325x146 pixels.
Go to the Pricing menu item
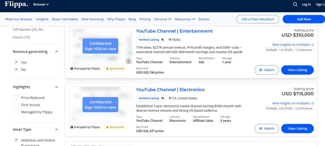(145, 19)
